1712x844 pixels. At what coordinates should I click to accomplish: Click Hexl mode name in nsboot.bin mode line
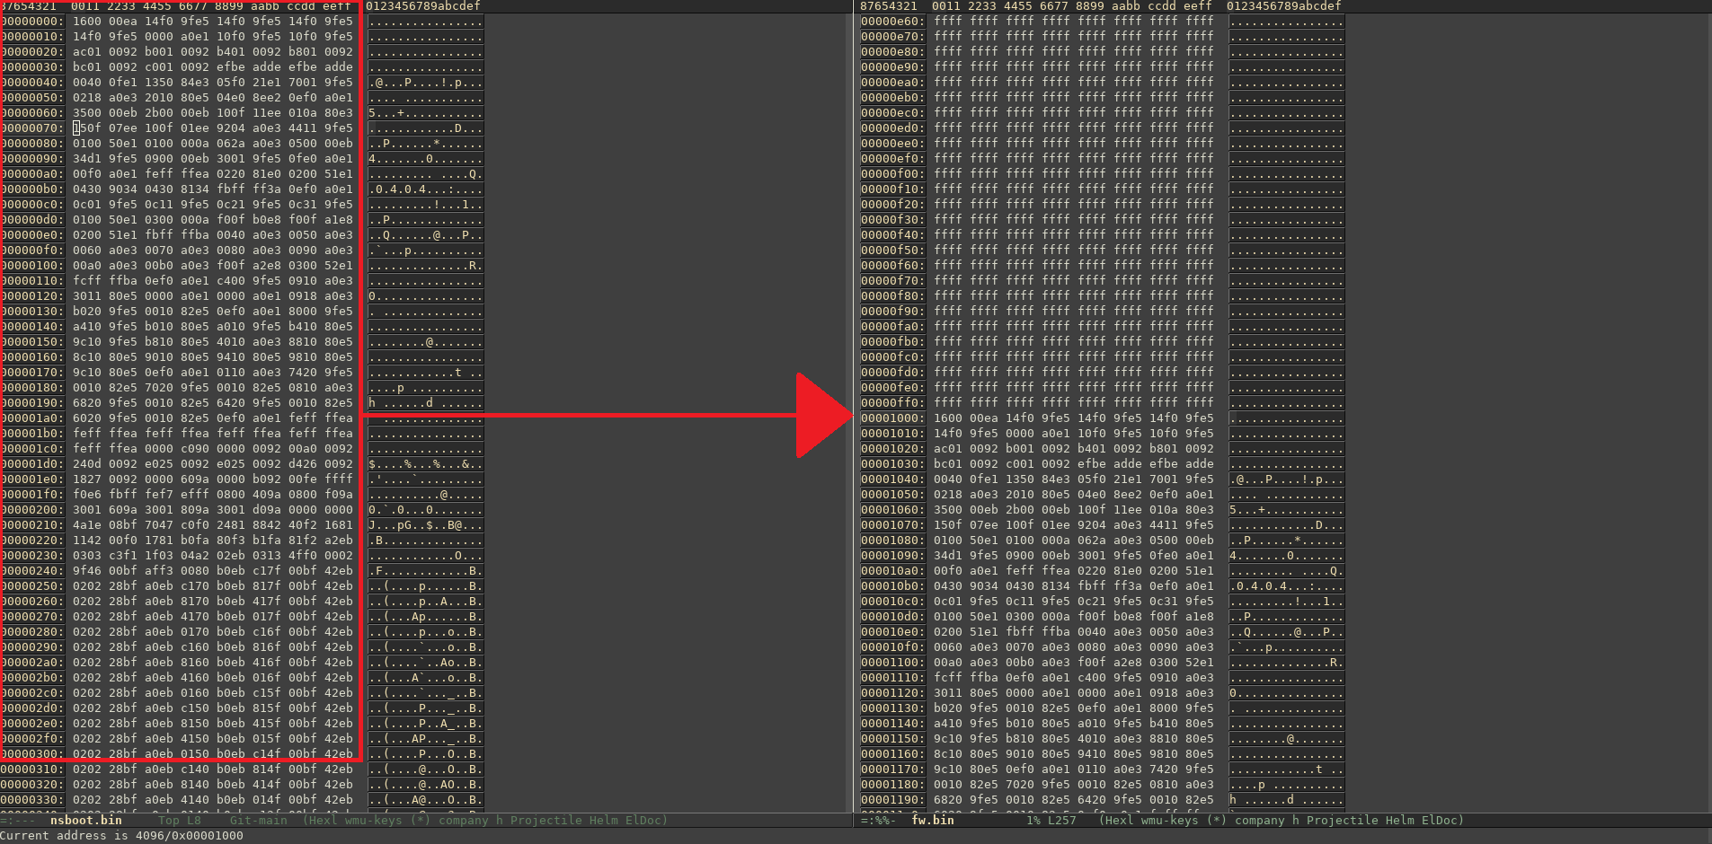pos(324,820)
